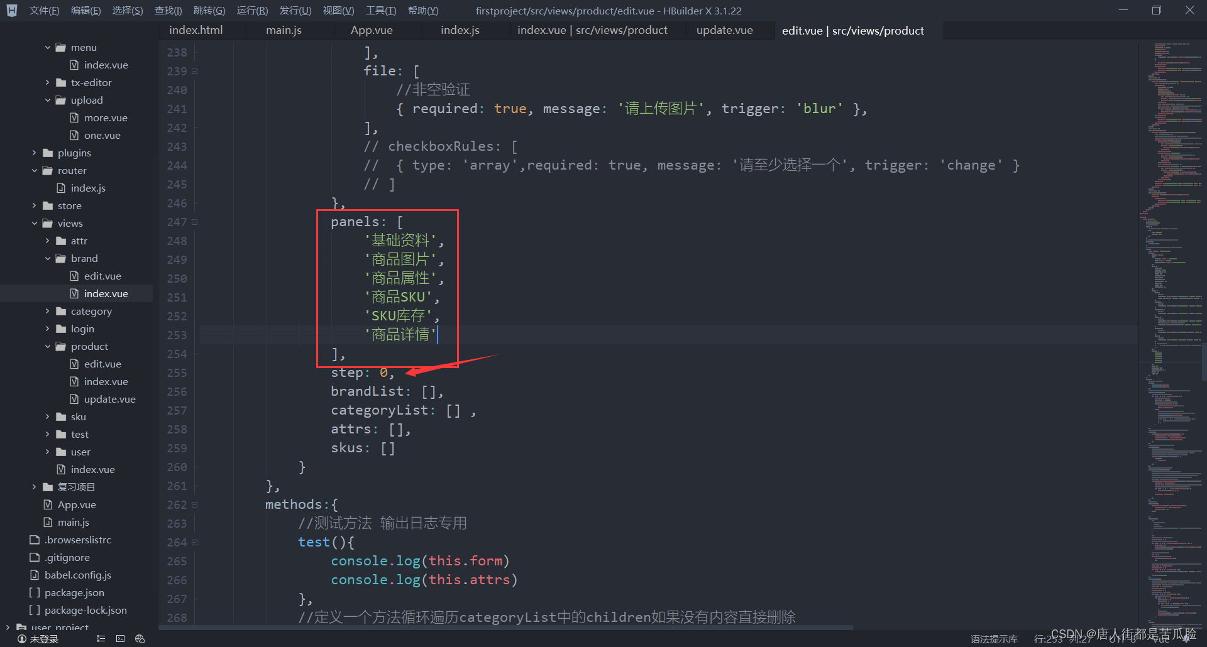Click 语法提示库 in status bar
Image resolution: width=1207 pixels, height=647 pixels.
994,639
